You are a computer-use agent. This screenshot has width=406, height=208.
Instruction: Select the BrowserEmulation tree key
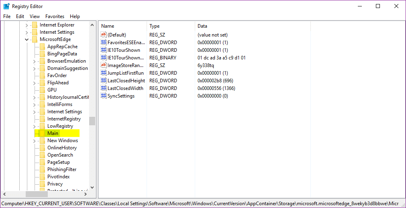click(x=67, y=61)
